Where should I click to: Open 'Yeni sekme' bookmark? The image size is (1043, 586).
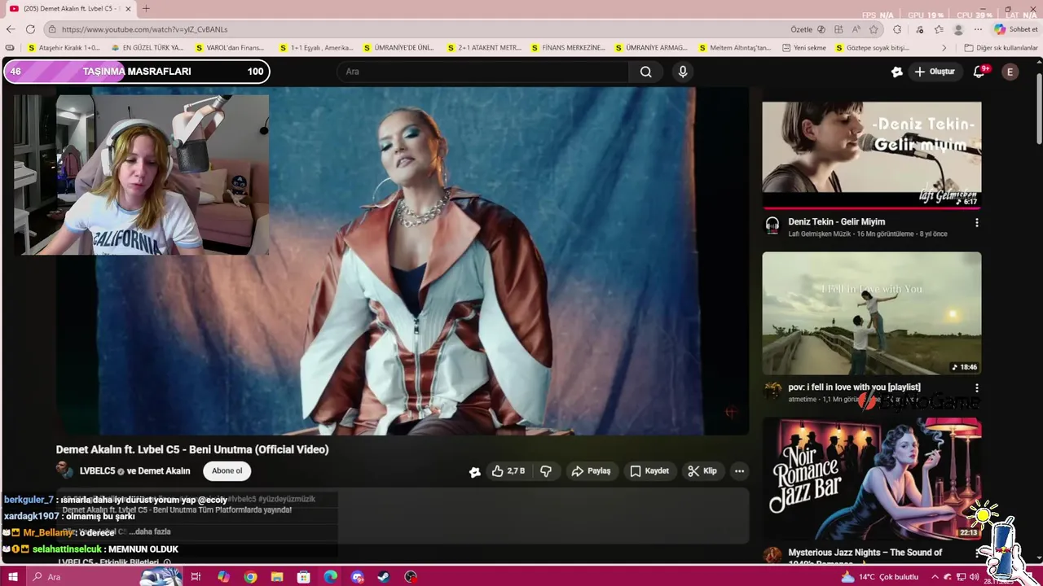pos(804,48)
